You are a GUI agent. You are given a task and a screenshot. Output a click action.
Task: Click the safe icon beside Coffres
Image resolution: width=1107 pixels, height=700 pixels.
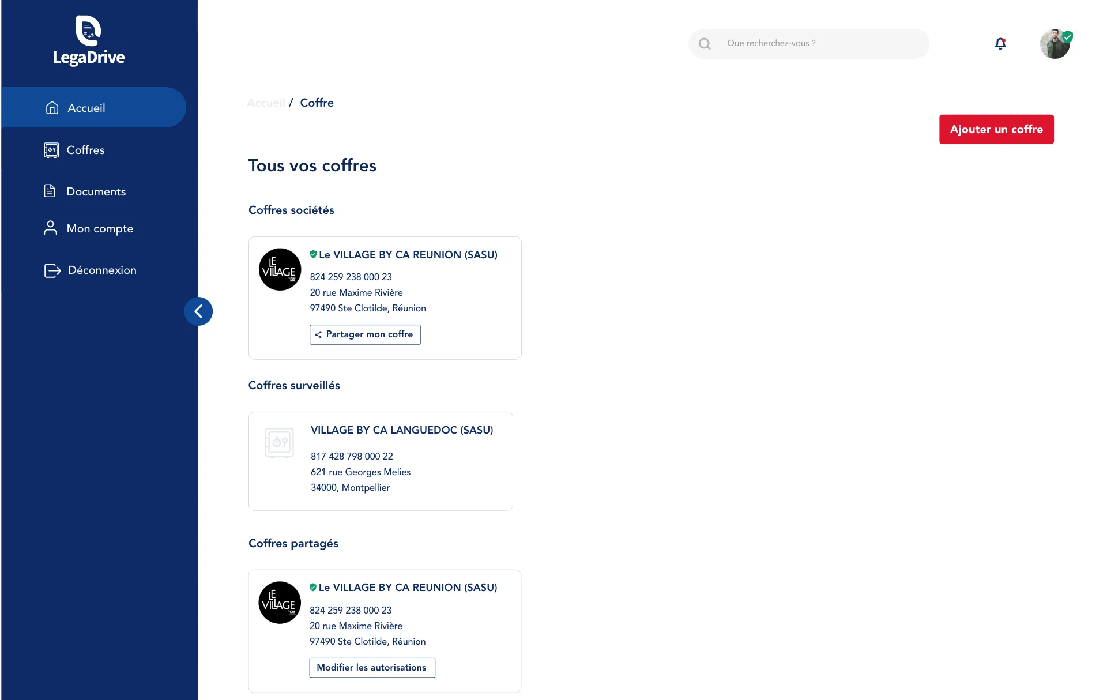tap(51, 150)
